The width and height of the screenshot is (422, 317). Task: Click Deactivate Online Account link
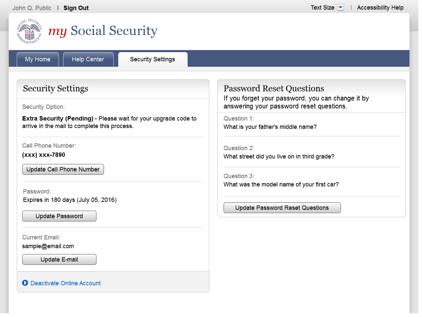[x=66, y=283]
